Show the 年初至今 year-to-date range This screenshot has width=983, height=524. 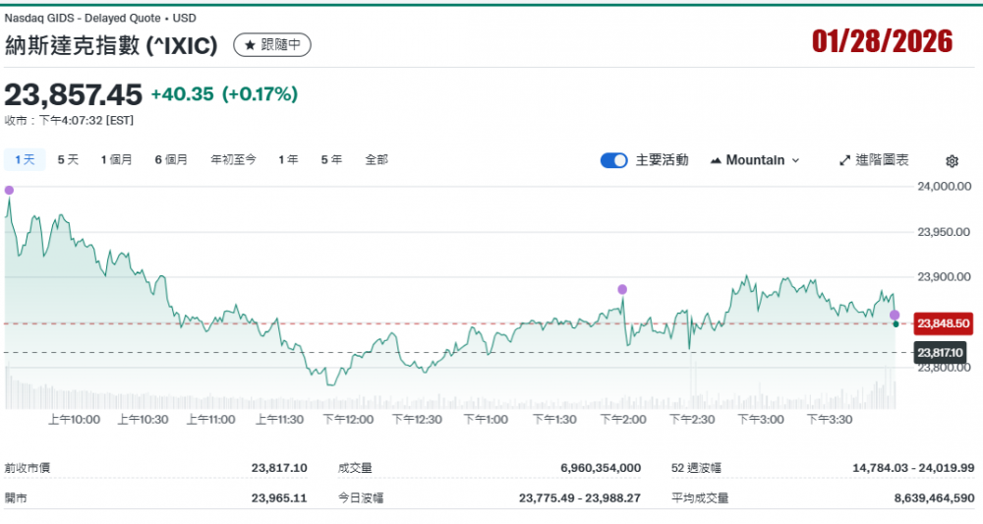coord(233,159)
